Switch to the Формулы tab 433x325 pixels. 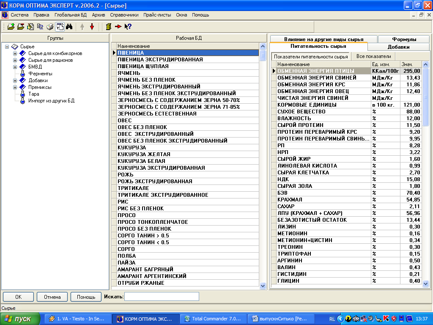coord(404,39)
